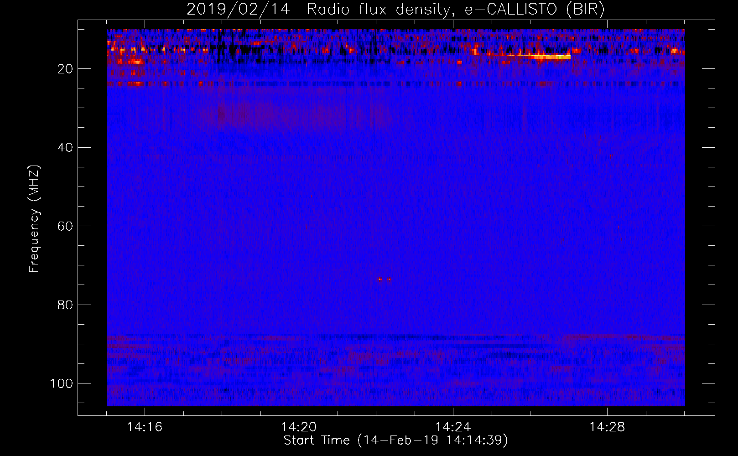The width and height of the screenshot is (738, 456).
Task: Click the 14:20 time tick label
Action: click(x=299, y=427)
